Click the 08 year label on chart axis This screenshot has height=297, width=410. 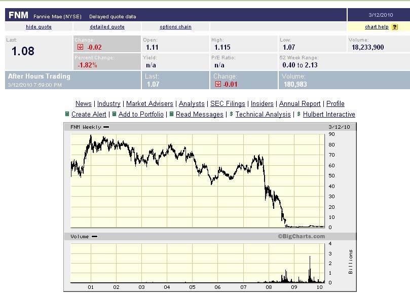[269, 287]
